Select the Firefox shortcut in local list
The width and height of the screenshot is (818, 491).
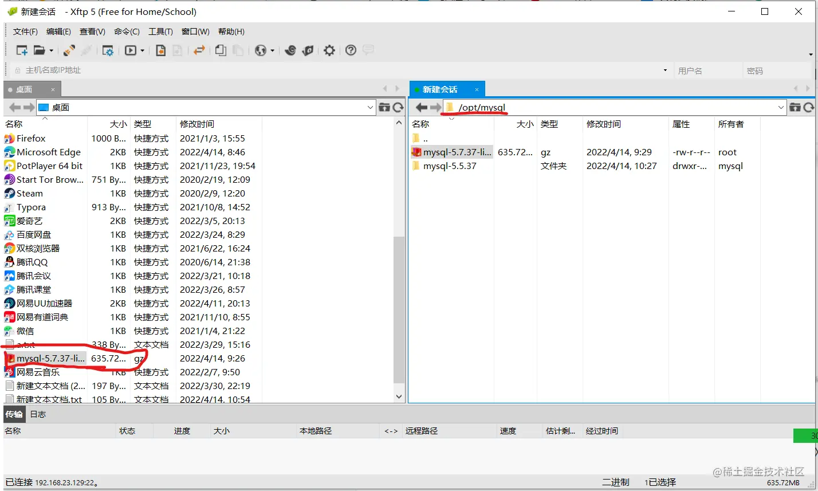[x=31, y=138]
